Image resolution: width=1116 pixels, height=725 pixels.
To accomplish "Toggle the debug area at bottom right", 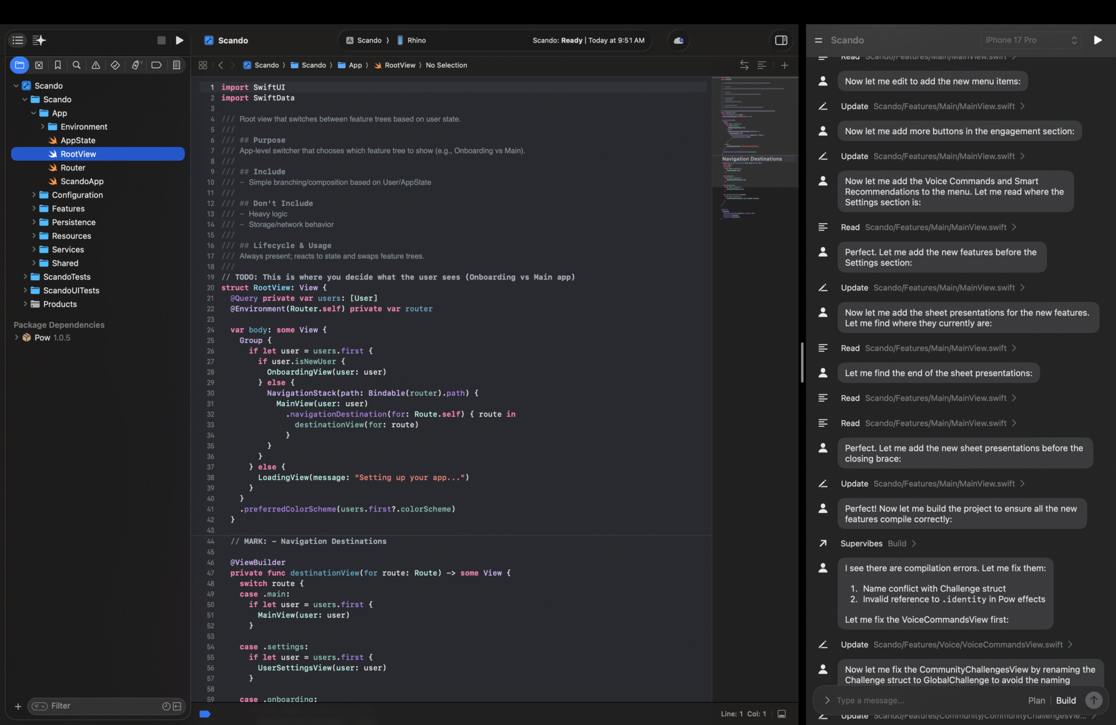I will pyautogui.click(x=781, y=714).
